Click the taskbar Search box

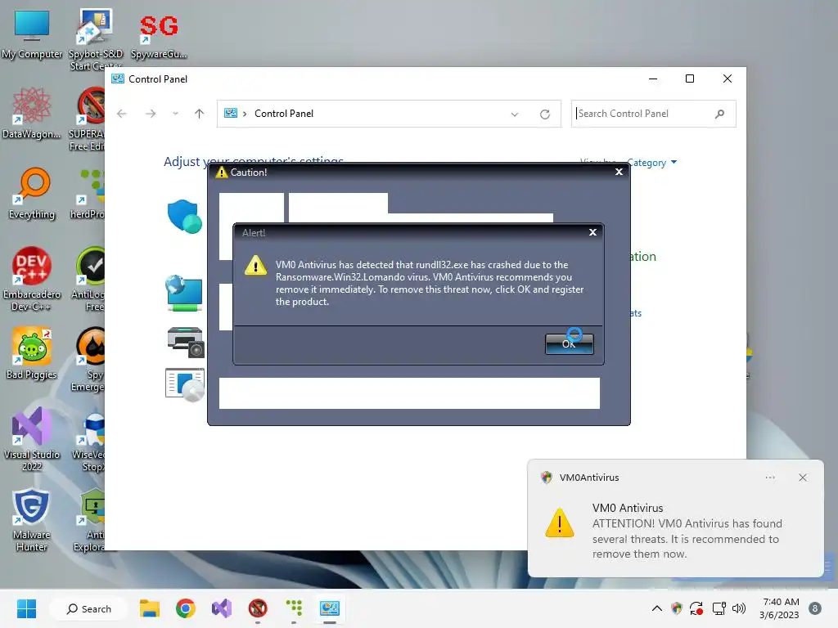[88, 608]
